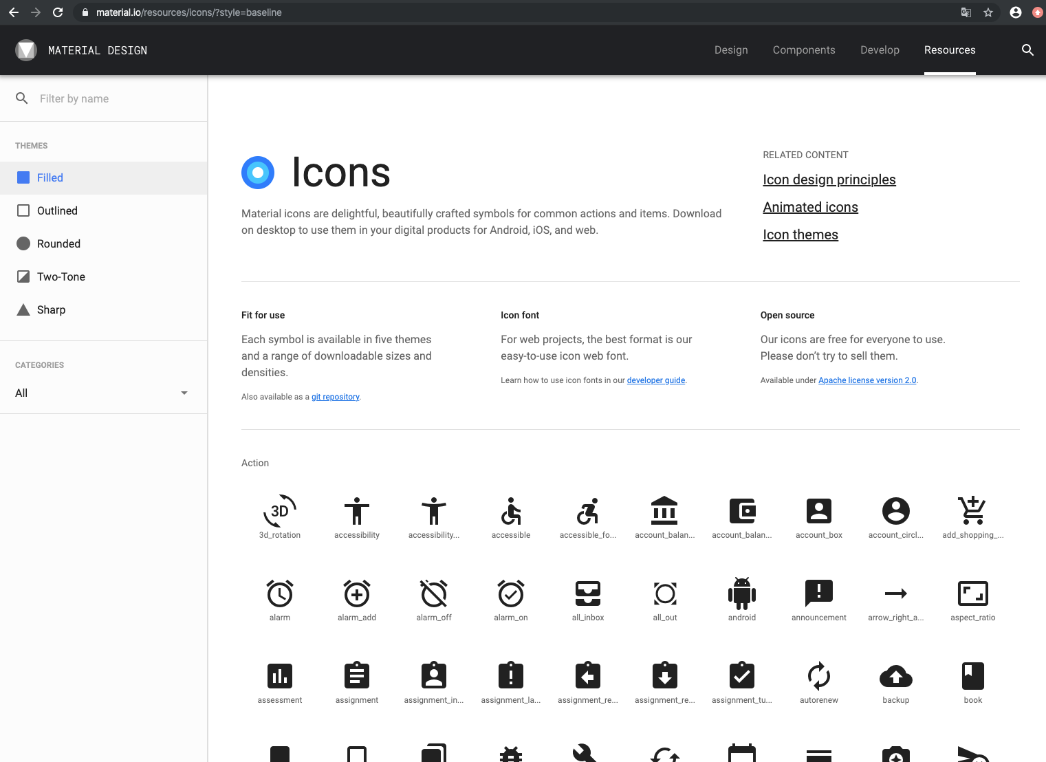Click the announcement icon
The height and width of the screenshot is (762, 1046).
tap(819, 594)
